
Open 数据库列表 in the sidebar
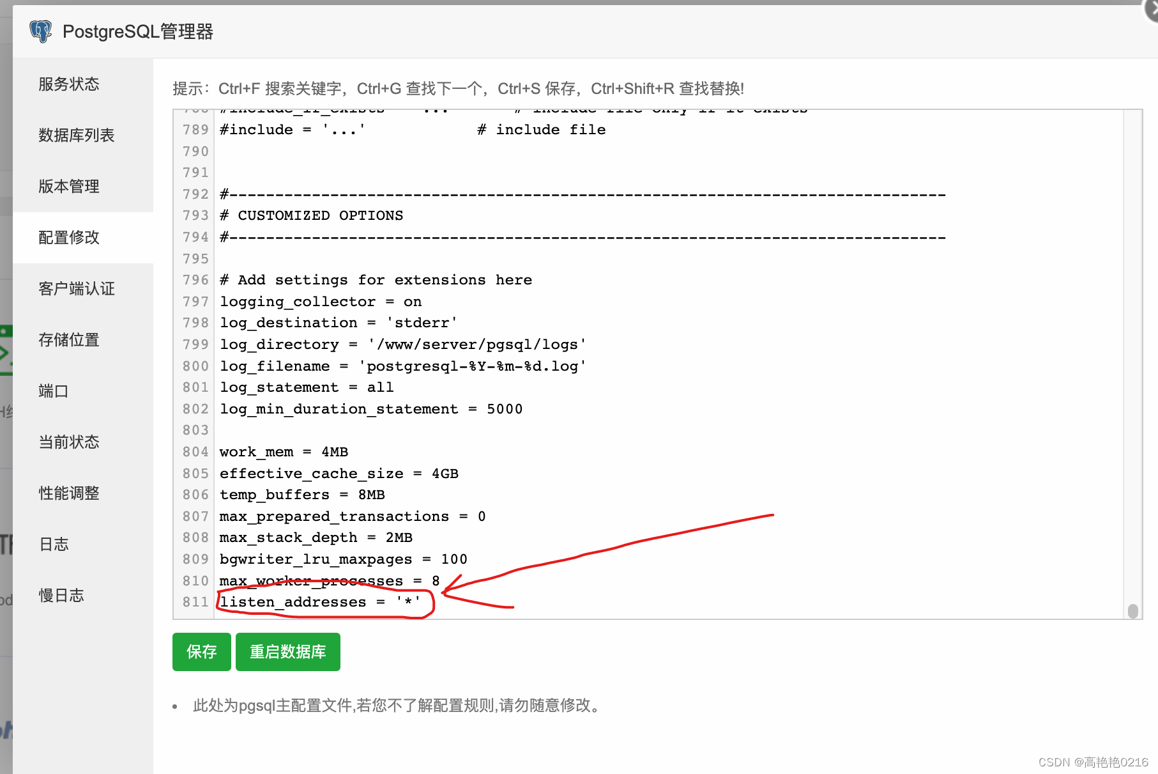75,135
